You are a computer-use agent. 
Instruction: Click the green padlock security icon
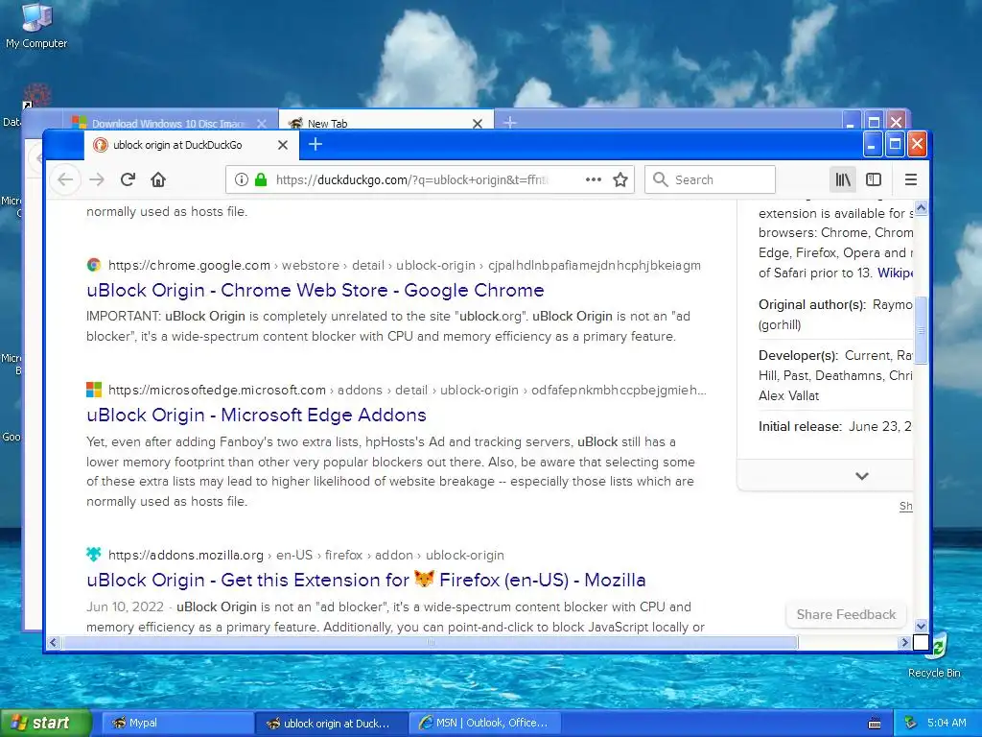261,179
